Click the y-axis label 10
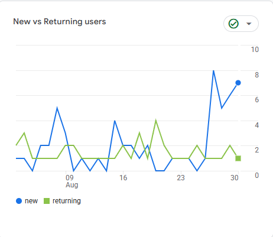 255,50
